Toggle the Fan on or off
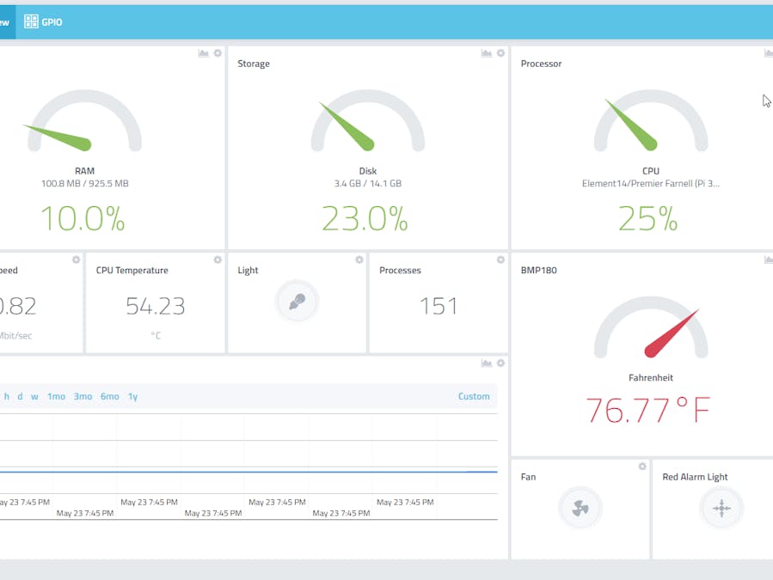 point(580,508)
